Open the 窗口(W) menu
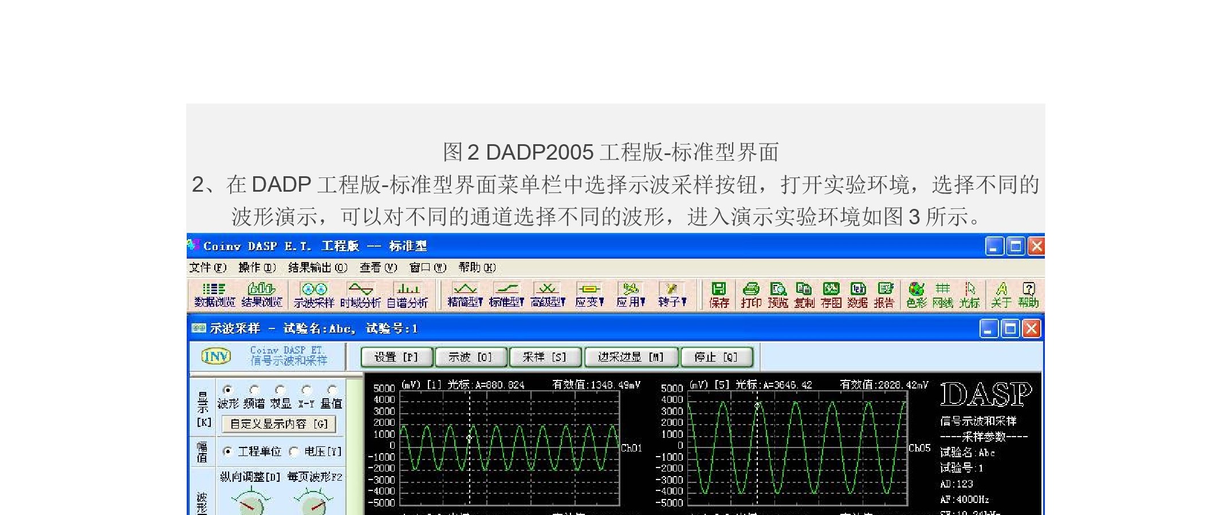Screen dimensions: 1231x515 tap(428, 267)
